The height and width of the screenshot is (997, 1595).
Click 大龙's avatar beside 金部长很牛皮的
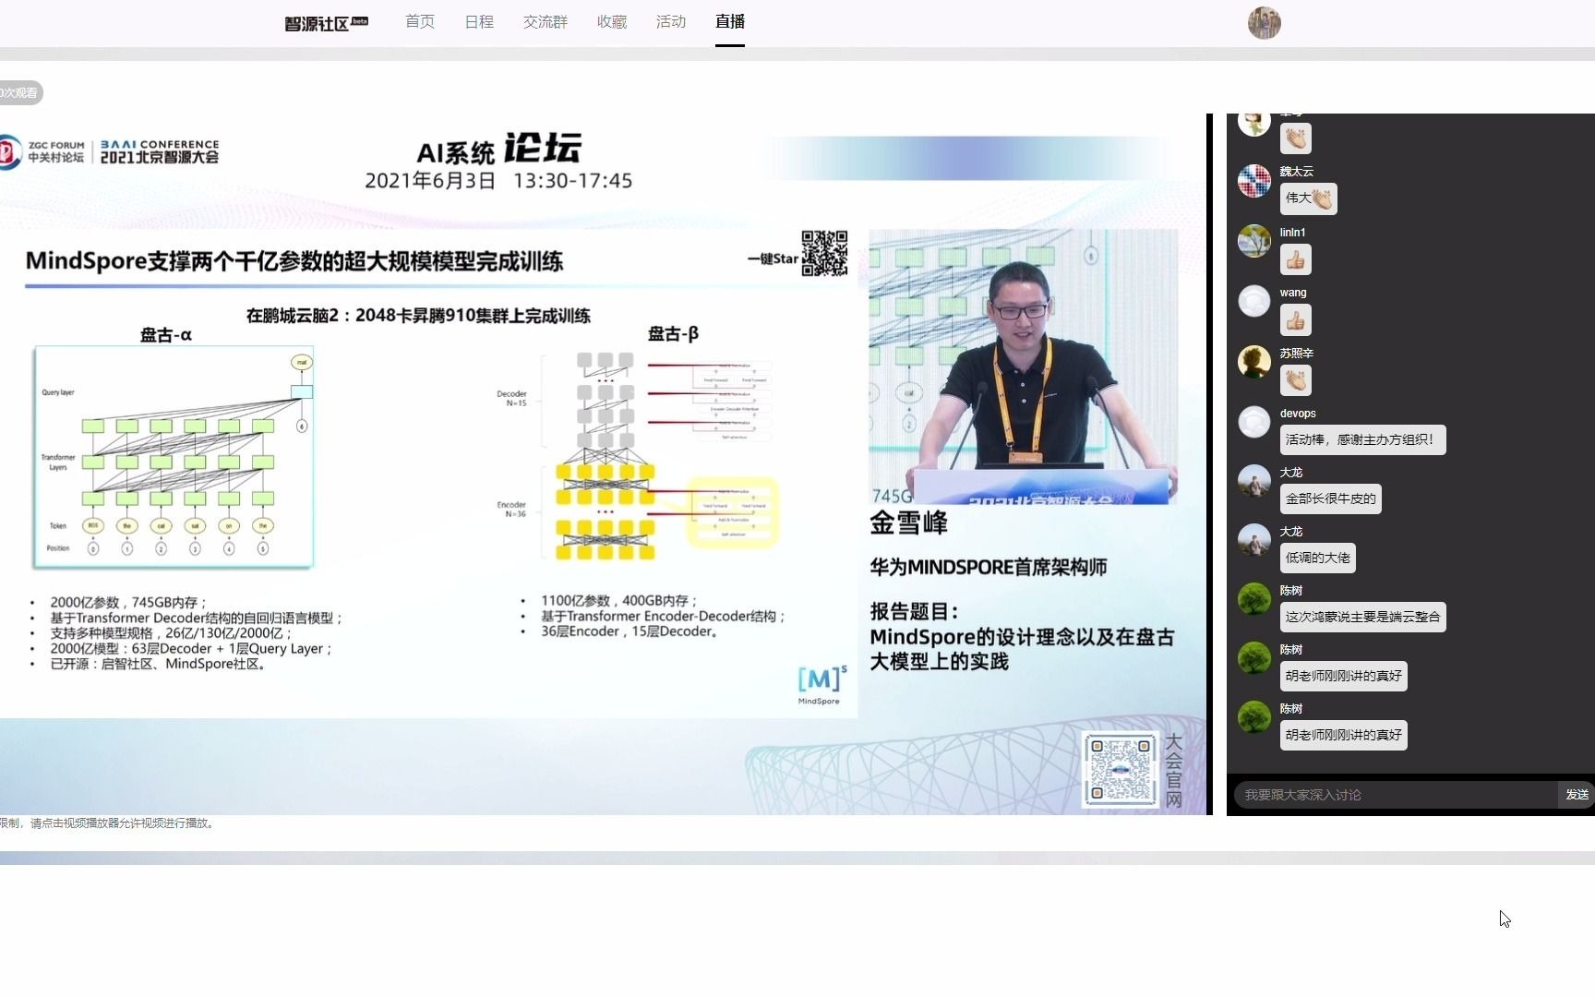click(x=1254, y=481)
